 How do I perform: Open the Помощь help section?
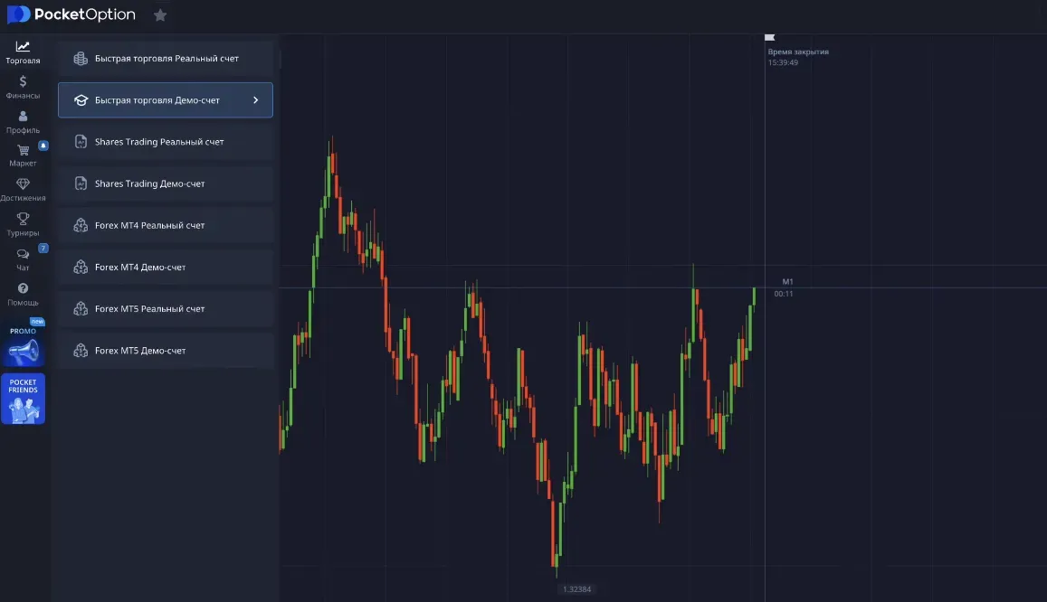tap(23, 295)
